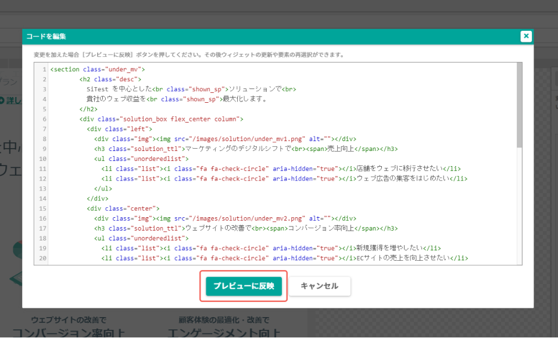Click the closing </h2> tag line
Screen dimensions: 558x338
click(x=88, y=109)
